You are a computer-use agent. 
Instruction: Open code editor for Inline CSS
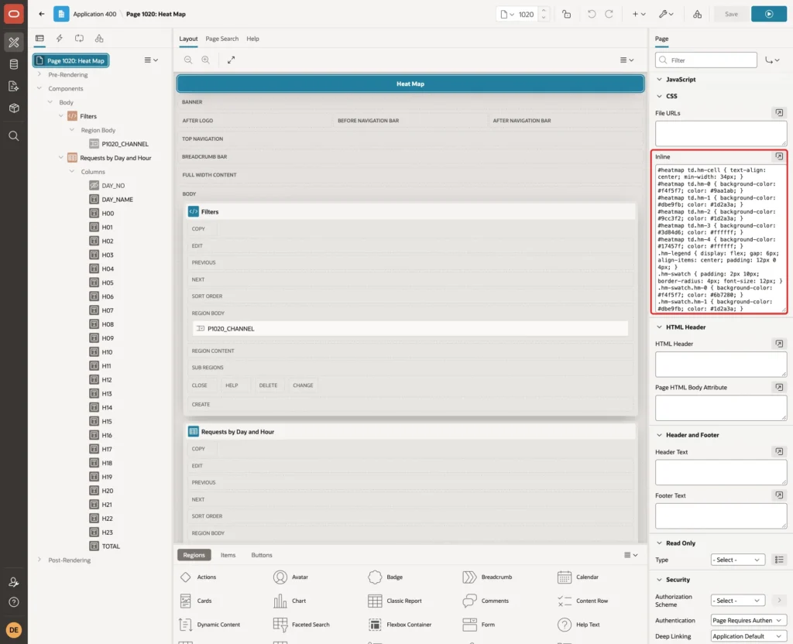779,156
